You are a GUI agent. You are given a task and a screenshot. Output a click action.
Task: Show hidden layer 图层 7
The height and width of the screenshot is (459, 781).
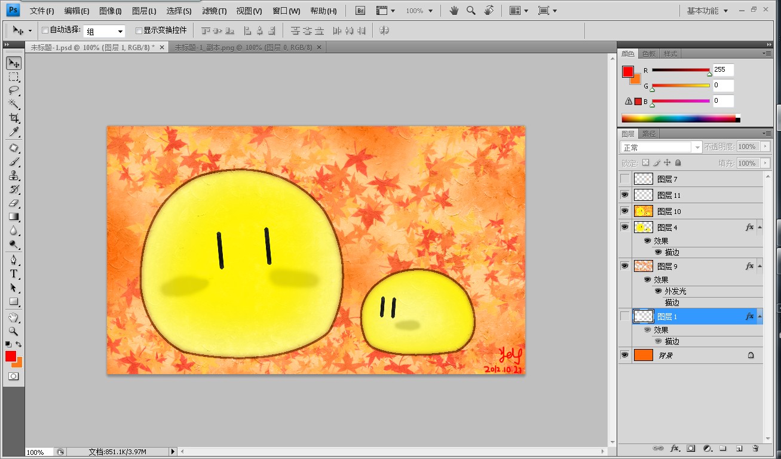(x=625, y=179)
